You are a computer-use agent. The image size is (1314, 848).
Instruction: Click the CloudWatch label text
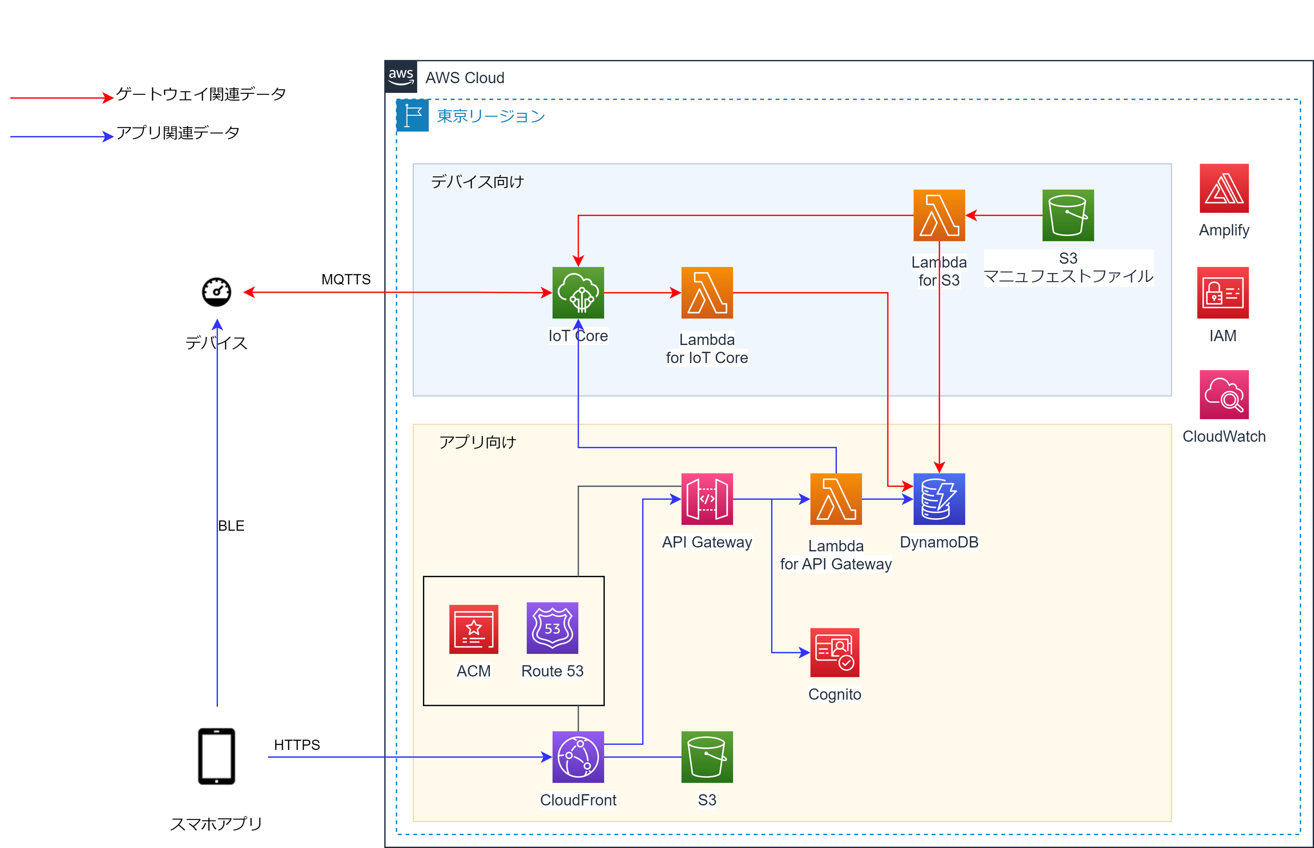point(1224,437)
